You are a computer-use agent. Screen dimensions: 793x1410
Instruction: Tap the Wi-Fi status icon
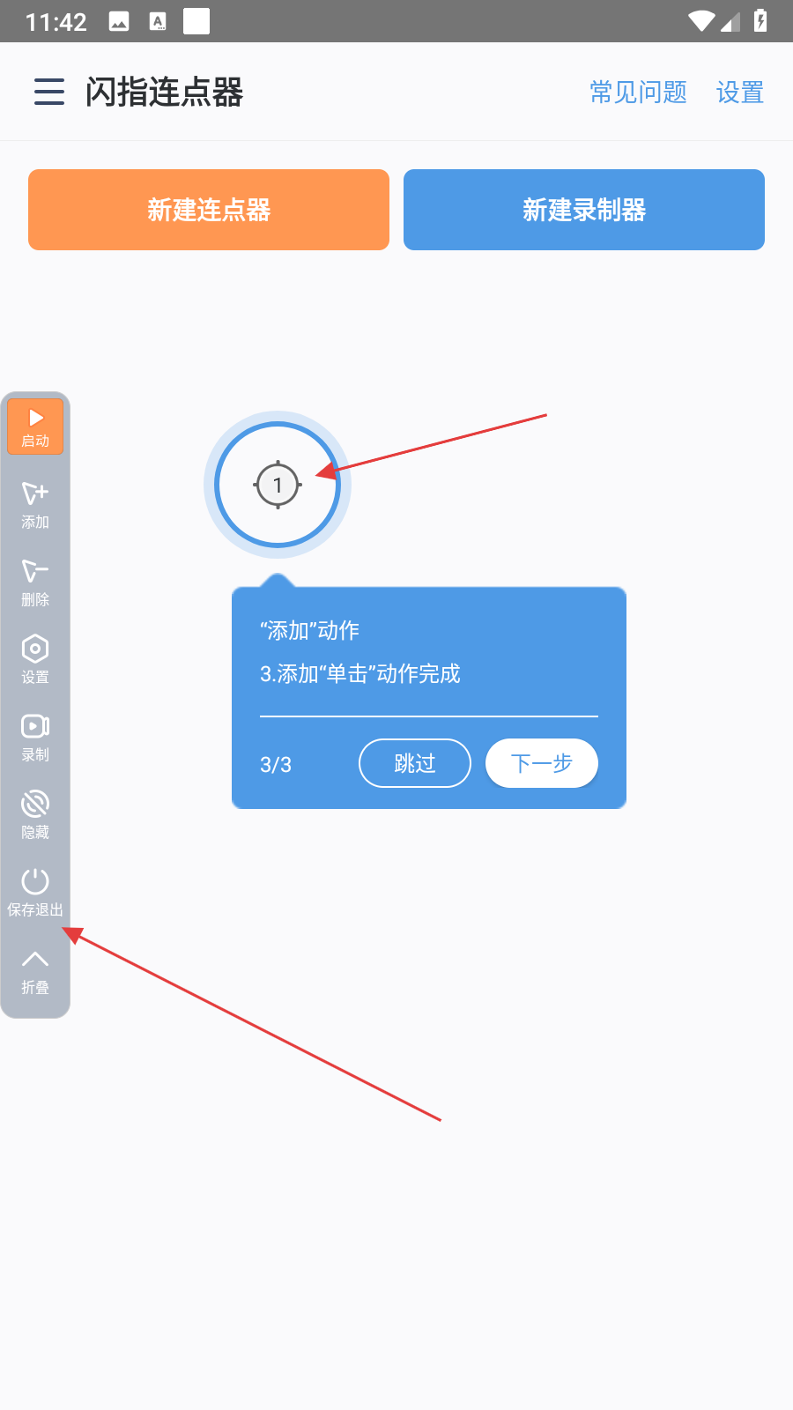701,21
